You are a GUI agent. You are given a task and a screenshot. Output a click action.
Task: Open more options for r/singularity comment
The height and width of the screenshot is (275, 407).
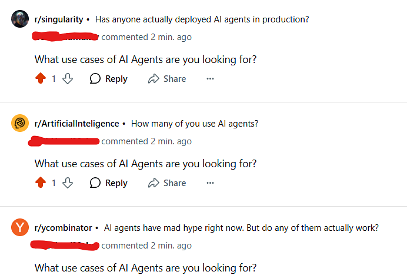(210, 79)
